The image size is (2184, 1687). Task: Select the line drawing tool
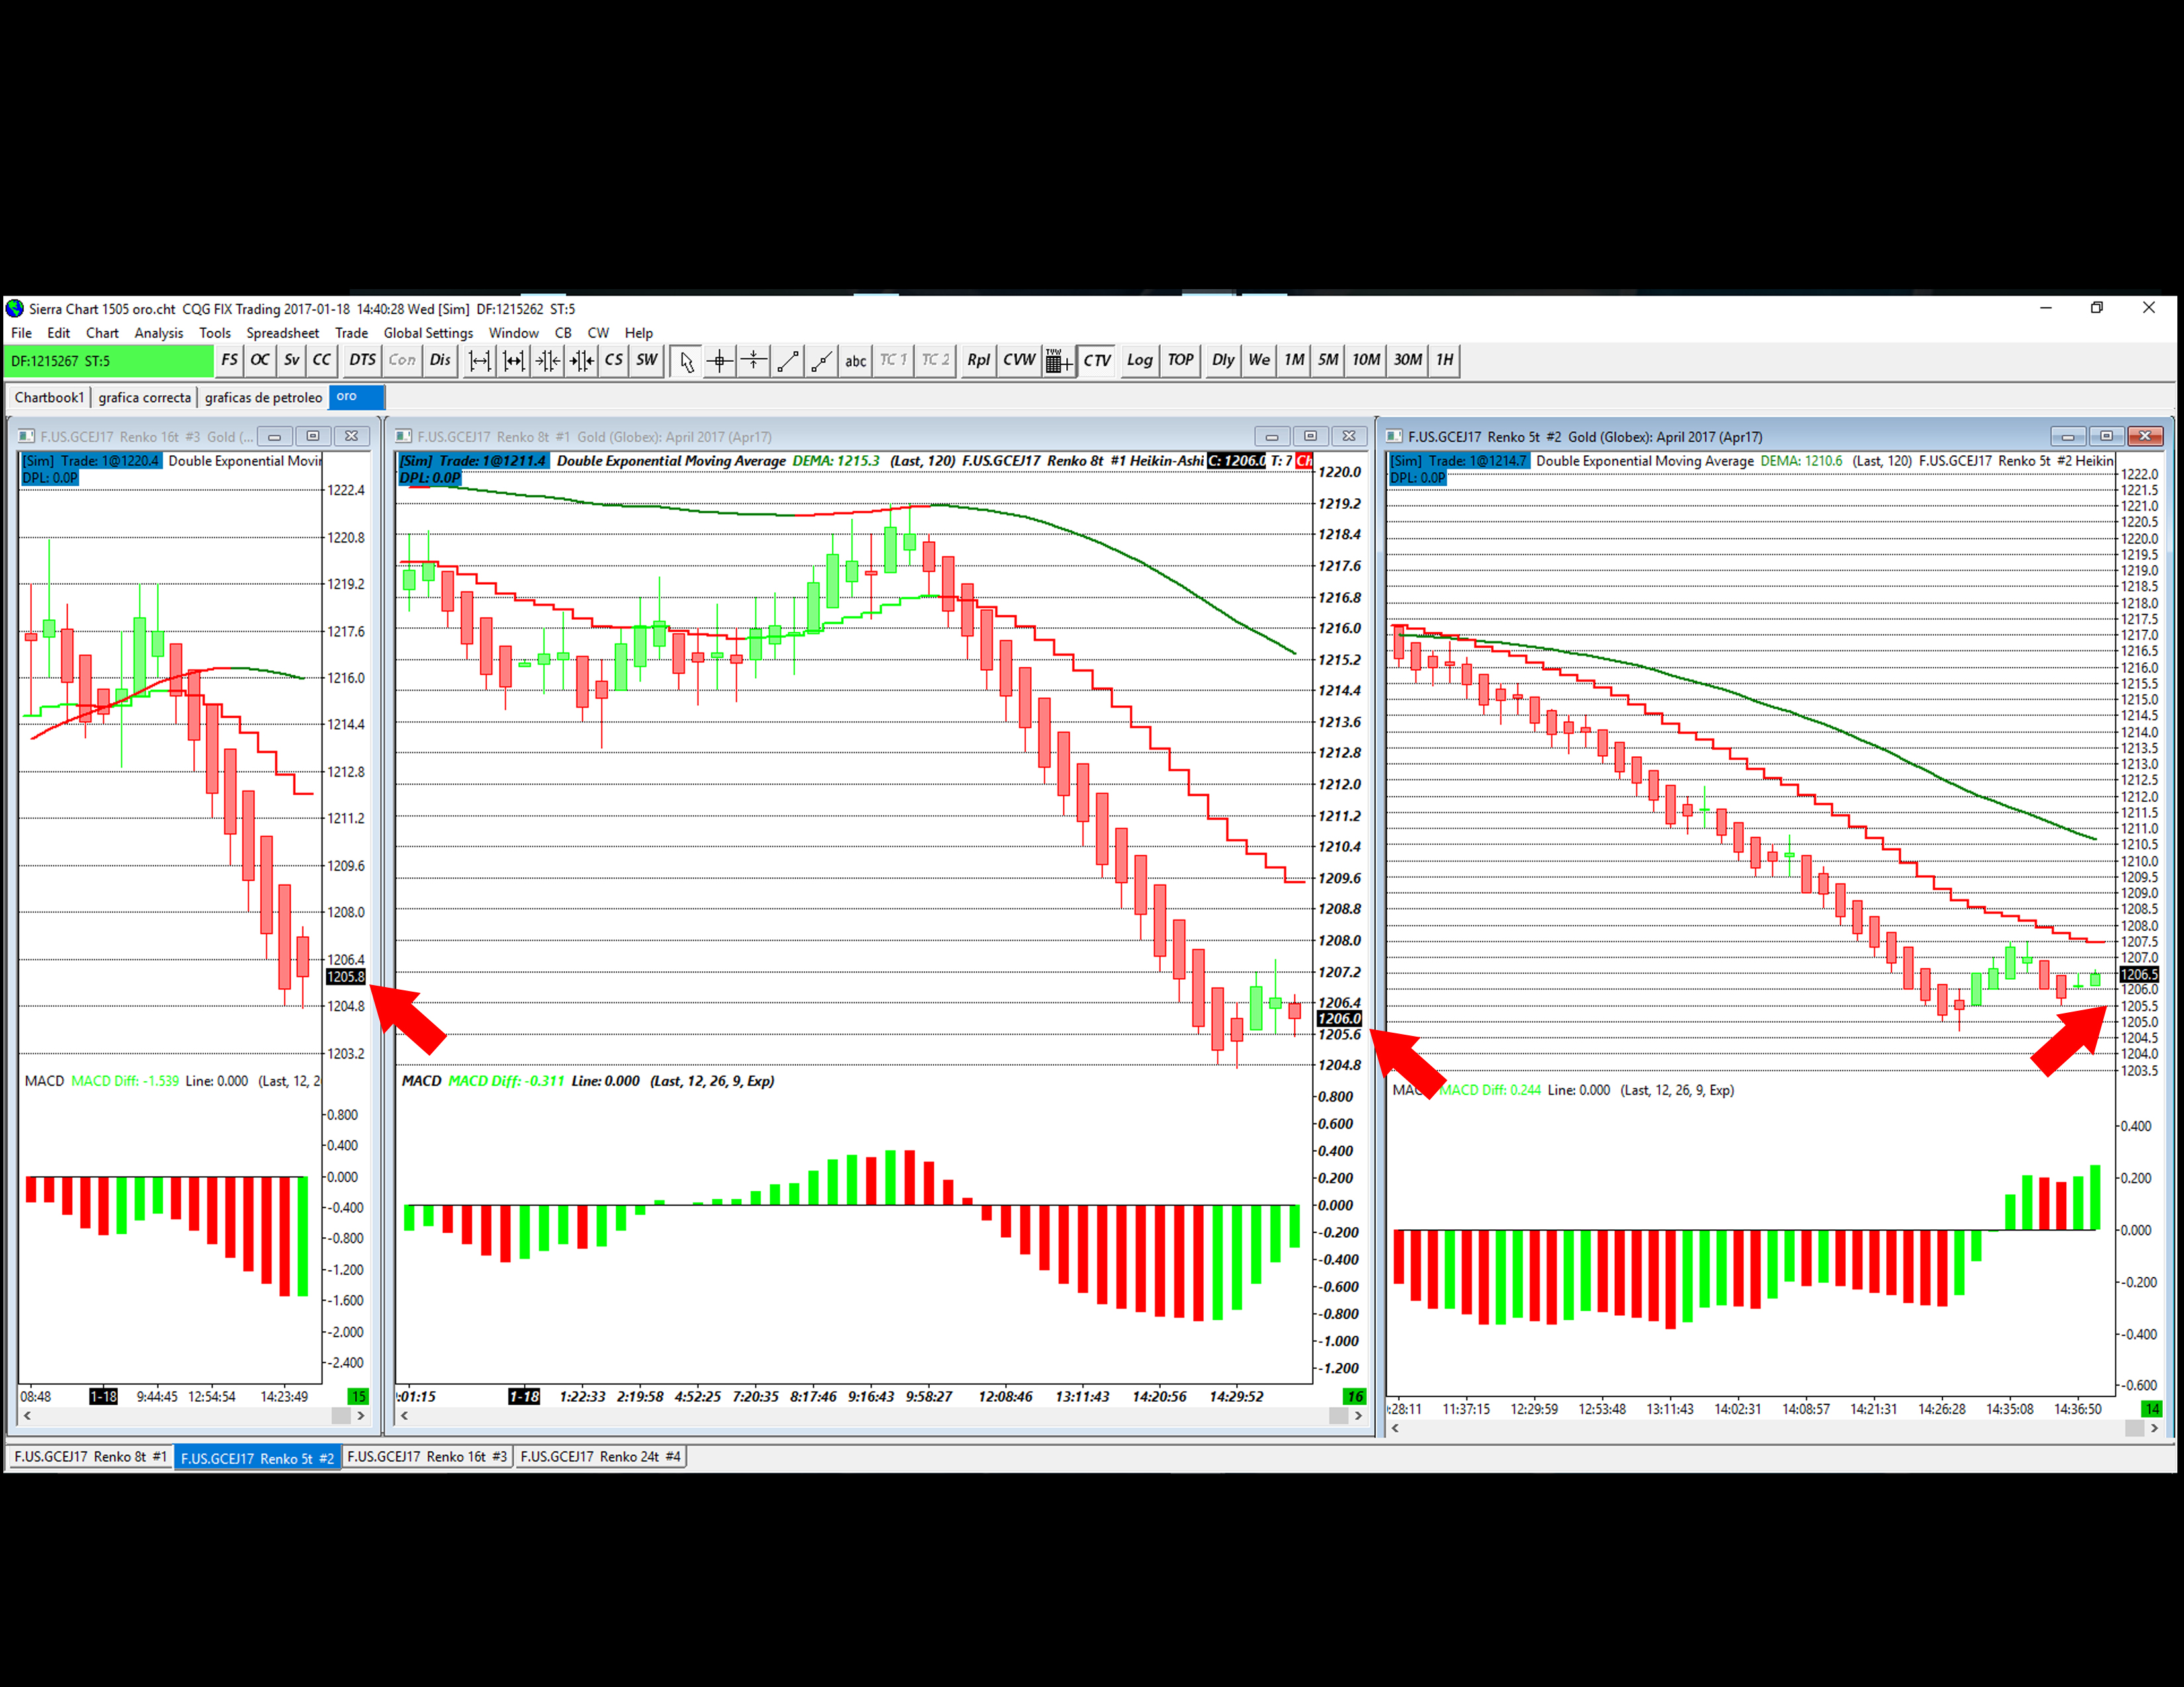point(787,361)
